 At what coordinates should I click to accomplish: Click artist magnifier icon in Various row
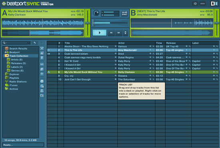[x=153, y=46]
